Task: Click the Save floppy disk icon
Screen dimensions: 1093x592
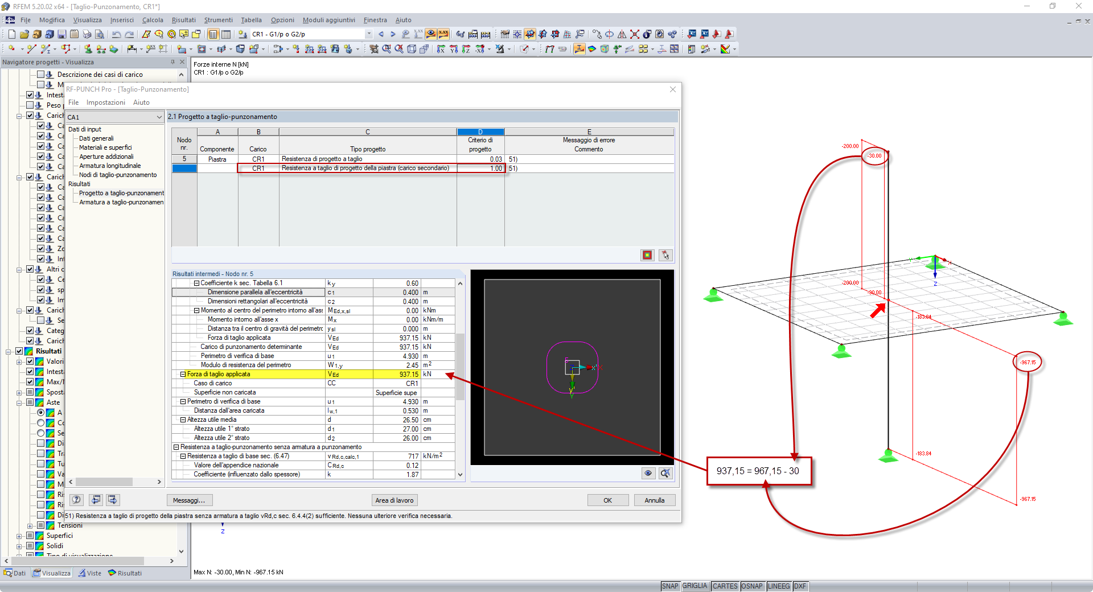Action: [x=62, y=34]
